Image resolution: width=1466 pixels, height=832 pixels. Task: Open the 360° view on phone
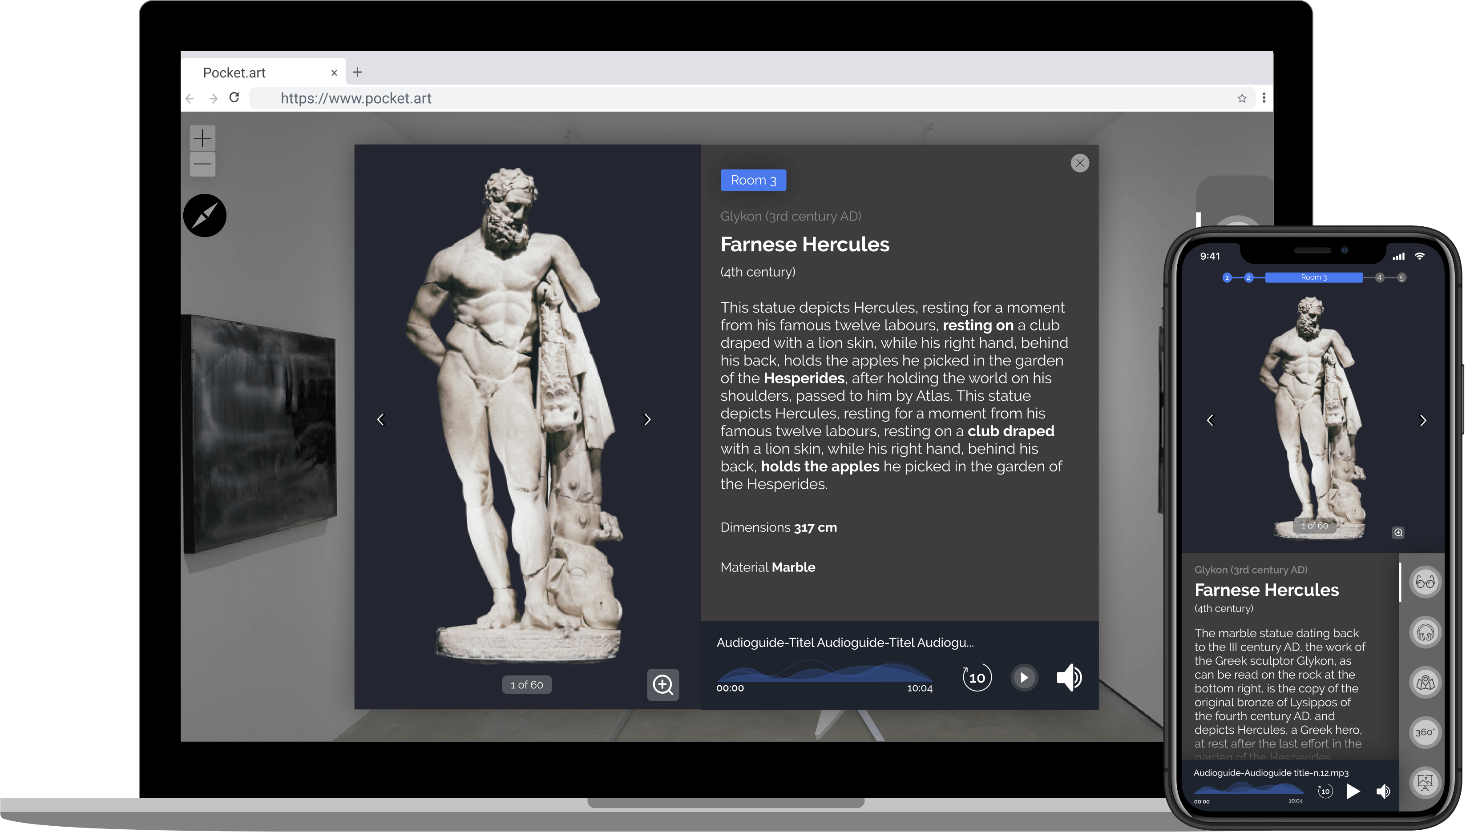click(x=1426, y=732)
